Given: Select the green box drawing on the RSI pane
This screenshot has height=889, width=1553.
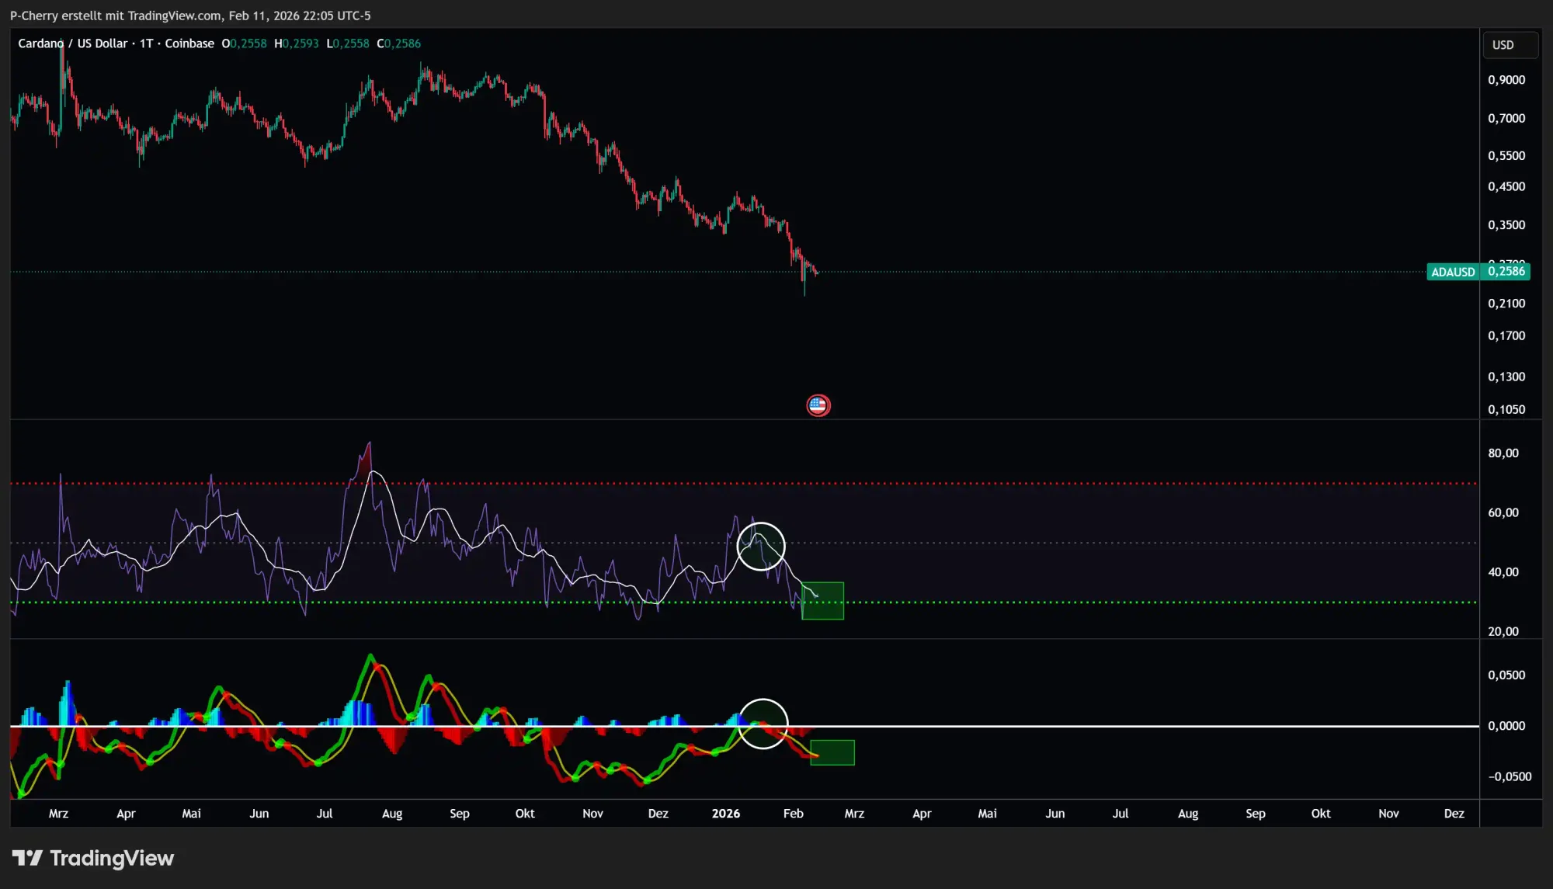Looking at the screenshot, I should pos(822,600).
